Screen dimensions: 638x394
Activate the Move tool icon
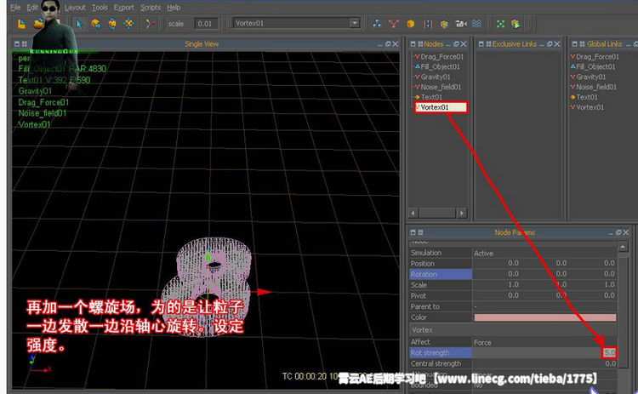tap(96, 24)
